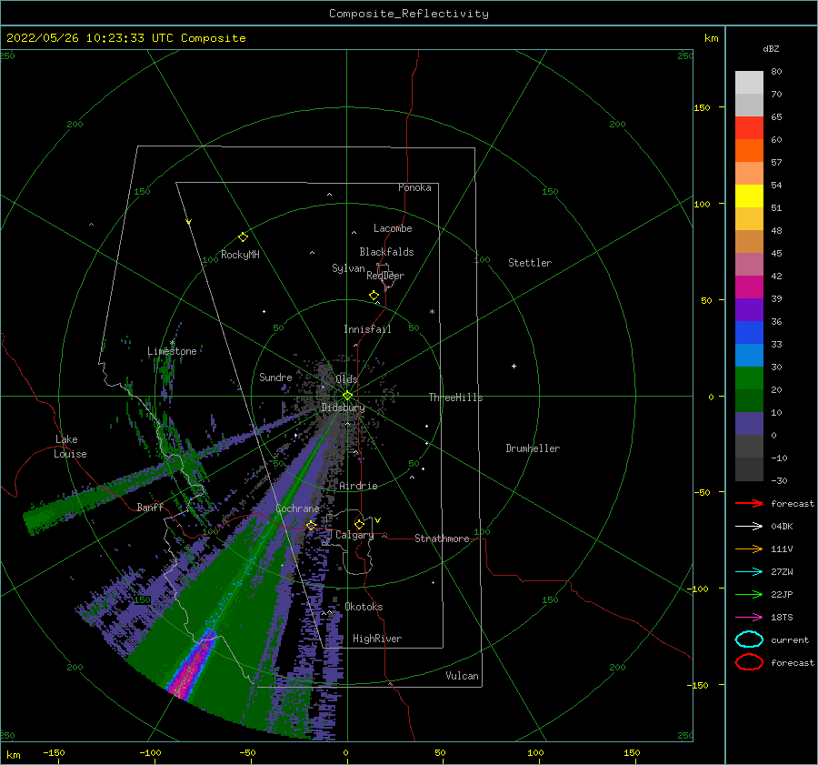Click the Blackfalds city label
This screenshot has height=765, width=818.
pyautogui.click(x=386, y=252)
